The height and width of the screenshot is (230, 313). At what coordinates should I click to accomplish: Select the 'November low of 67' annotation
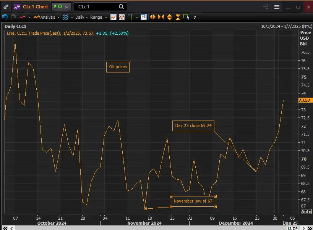point(193,201)
